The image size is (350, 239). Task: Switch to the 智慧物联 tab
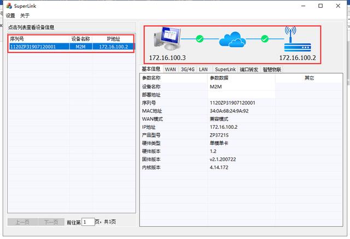click(x=272, y=70)
